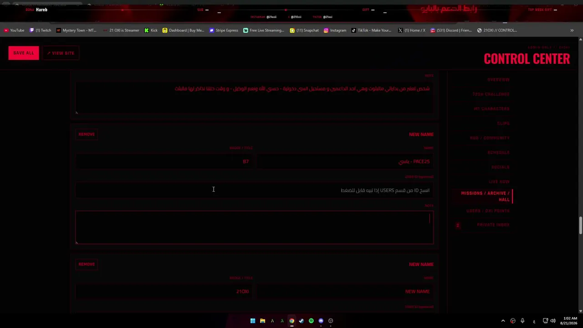Remove the NEW NAME entry with 21OXI badge
The width and height of the screenshot is (583, 328).
pyautogui.click(x=87, y=264)
